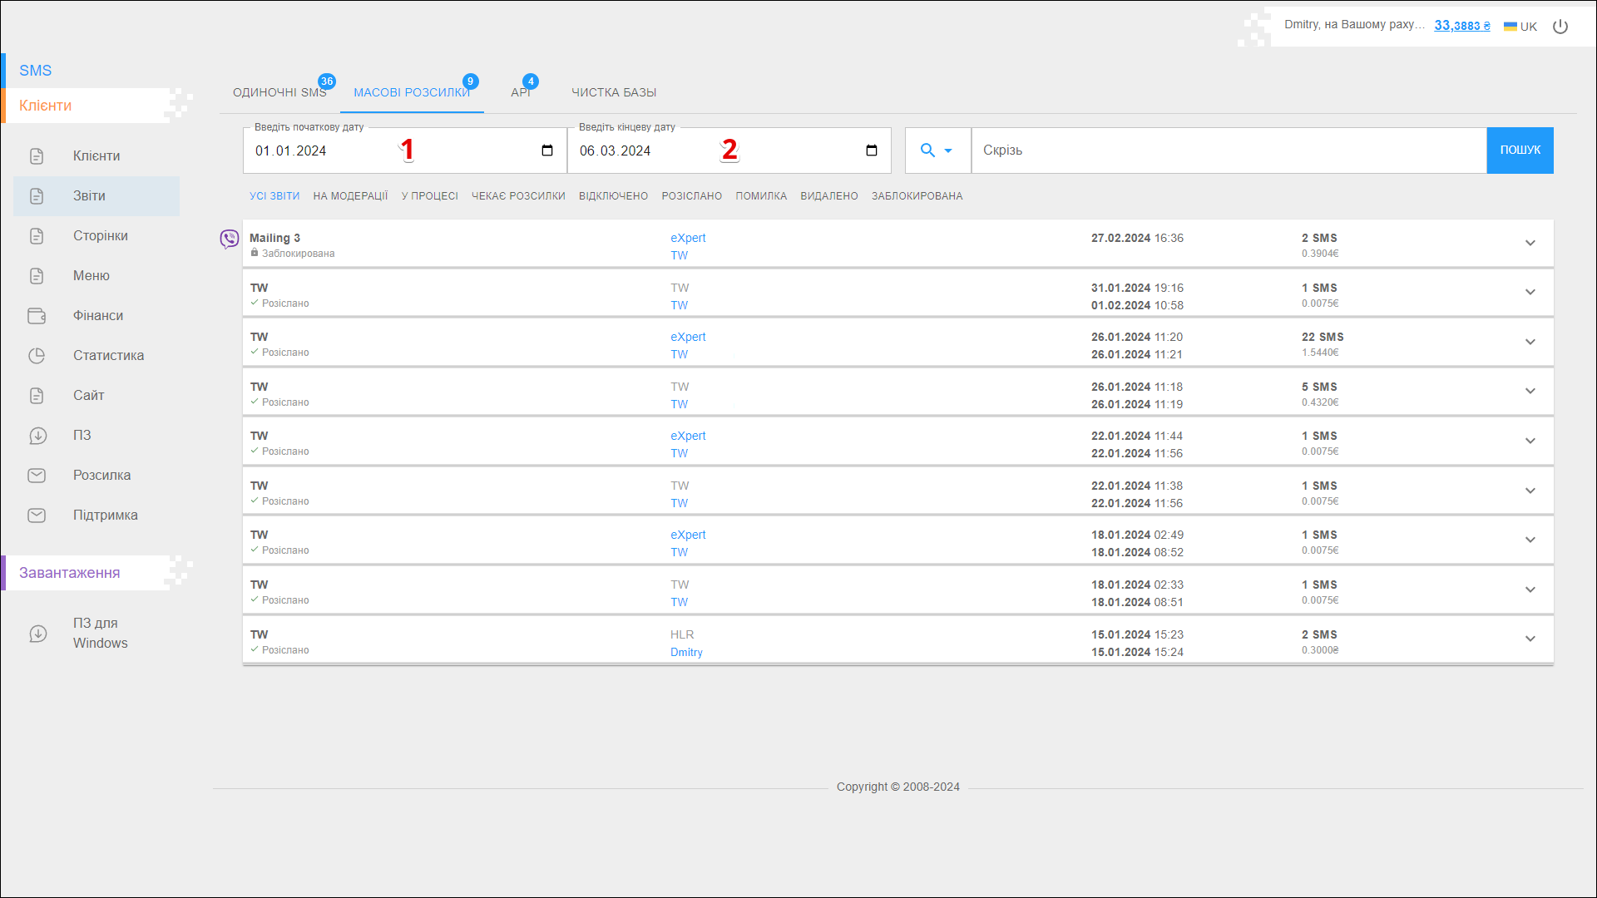
Task: Filter reports by ЗАБЛОКИРОВАНА status
Action: [x=917, y=196]
